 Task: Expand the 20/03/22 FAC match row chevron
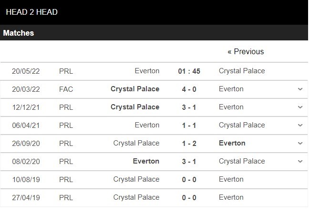click(300, 89)
